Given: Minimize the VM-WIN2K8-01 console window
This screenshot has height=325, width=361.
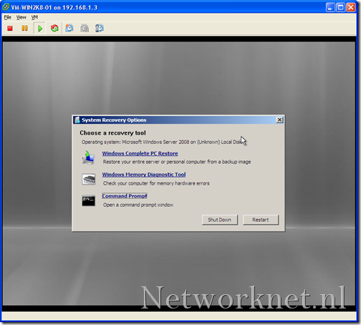Looking at the screenshot, I should [330, 7].
